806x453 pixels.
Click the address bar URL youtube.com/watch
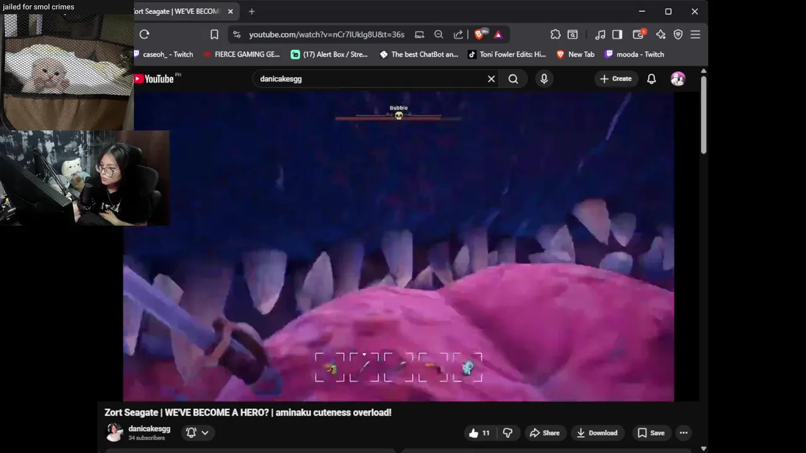point(326,35)
